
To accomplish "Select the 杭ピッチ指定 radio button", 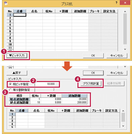I will pos(10,84).
